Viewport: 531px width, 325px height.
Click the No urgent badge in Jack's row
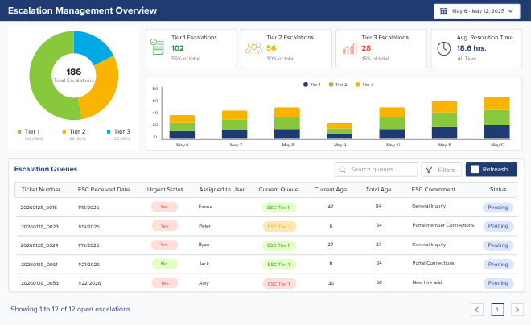pyautogui.click(x=164, y=264)
